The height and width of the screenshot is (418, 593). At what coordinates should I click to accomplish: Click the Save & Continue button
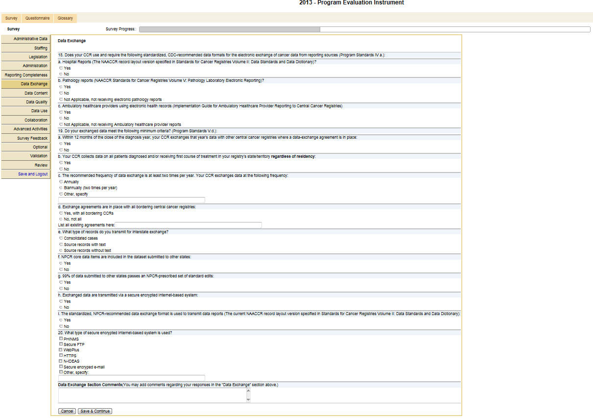tap(95, 411)
